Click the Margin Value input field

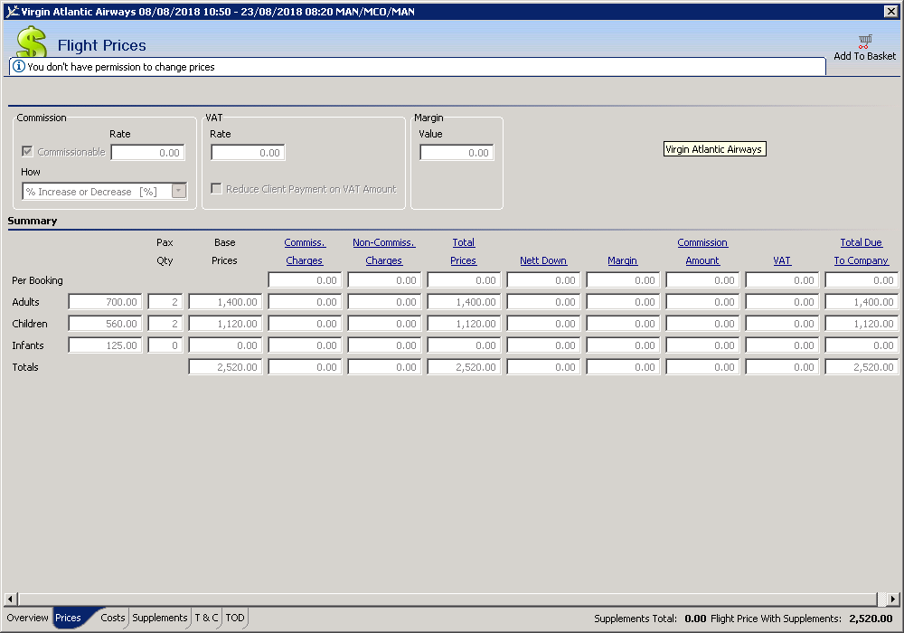click(x=457, y=153)
